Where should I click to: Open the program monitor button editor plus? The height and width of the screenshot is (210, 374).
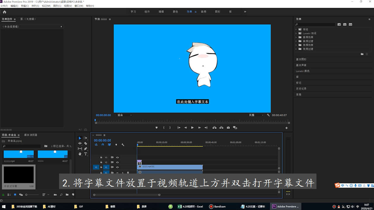click(286, 128)
